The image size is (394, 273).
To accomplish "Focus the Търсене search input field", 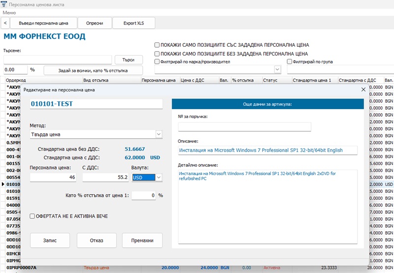I will click(x=58, y=60).
